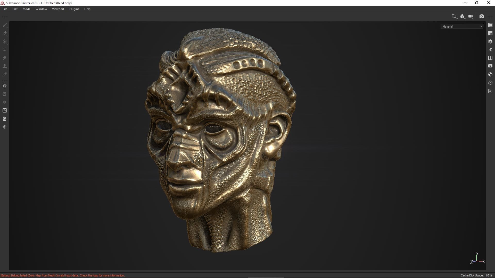Open the Display Settings panel
The width and height of the screenshot is (495, 278).
coord(490,66)
